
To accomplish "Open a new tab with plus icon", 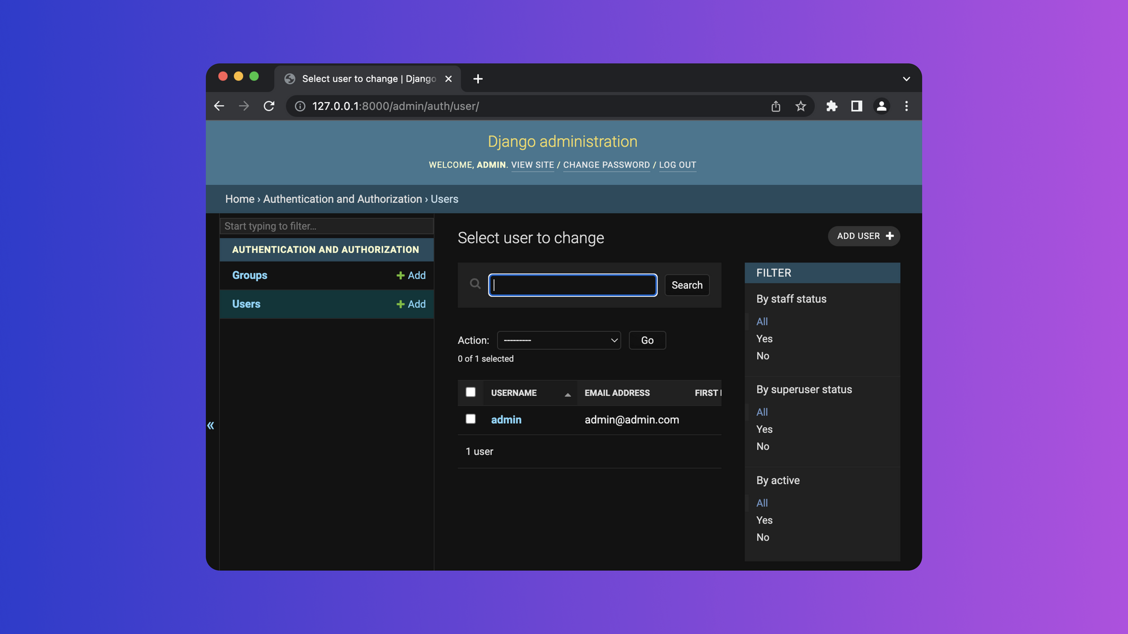I will (478, 79).
